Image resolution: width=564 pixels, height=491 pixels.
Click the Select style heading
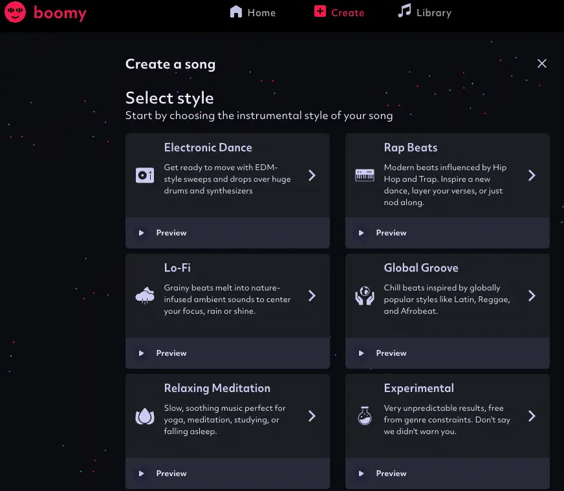pos(169,98)
